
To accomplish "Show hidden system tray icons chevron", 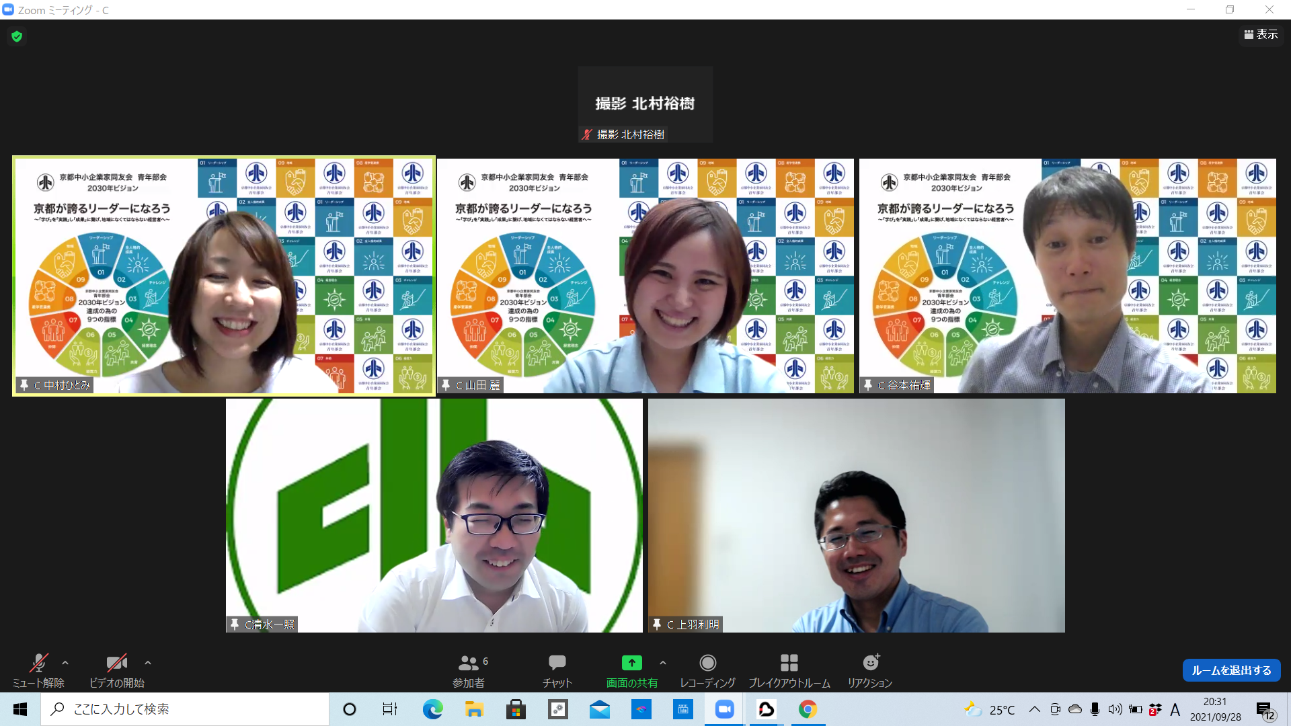I will click(1035, 709).
